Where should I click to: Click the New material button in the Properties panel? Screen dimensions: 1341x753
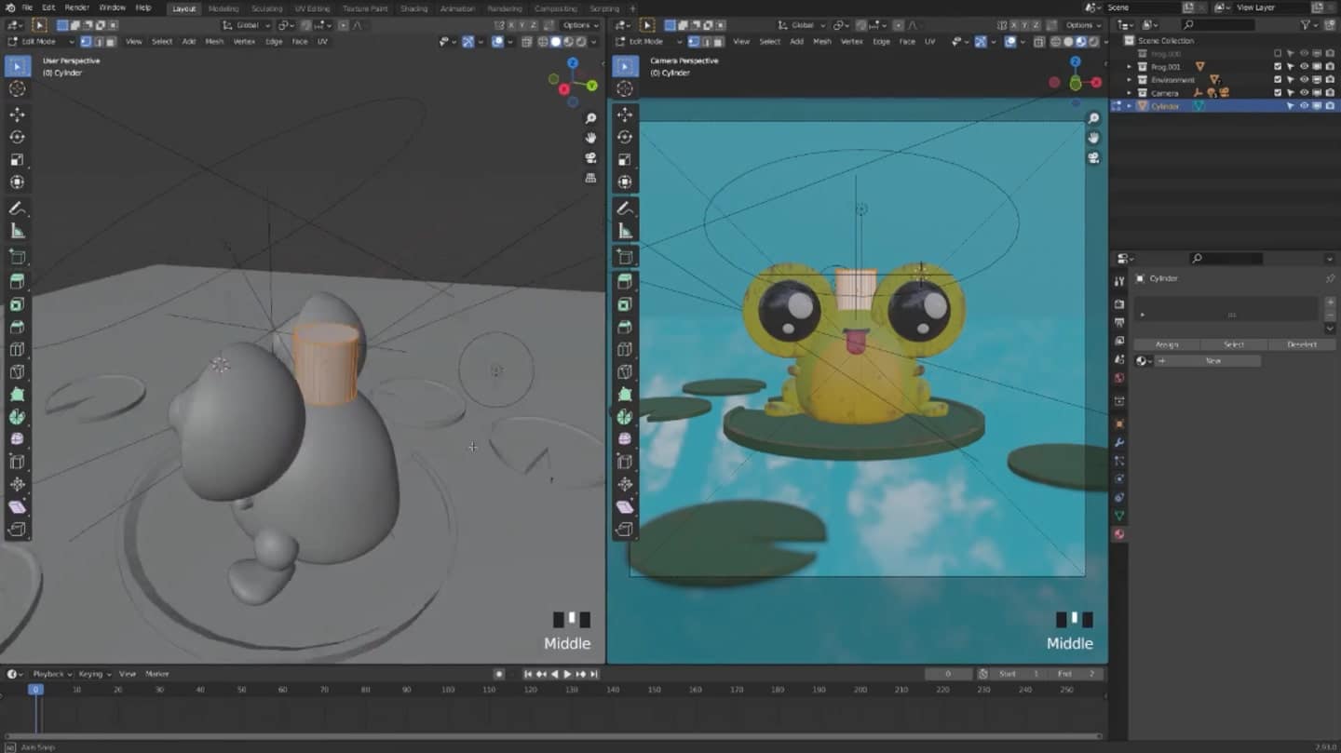pyautogui.click(x=1215, y=360)
